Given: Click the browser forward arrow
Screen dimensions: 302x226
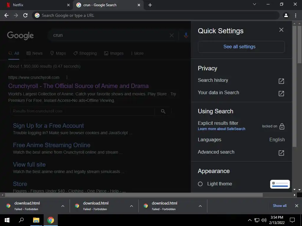Looking at the screenshot, I should (x=16, y=15).
